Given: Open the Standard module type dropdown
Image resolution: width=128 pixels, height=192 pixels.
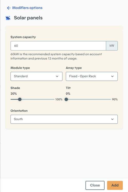Looking at the screenshot, I should [36, 76].
